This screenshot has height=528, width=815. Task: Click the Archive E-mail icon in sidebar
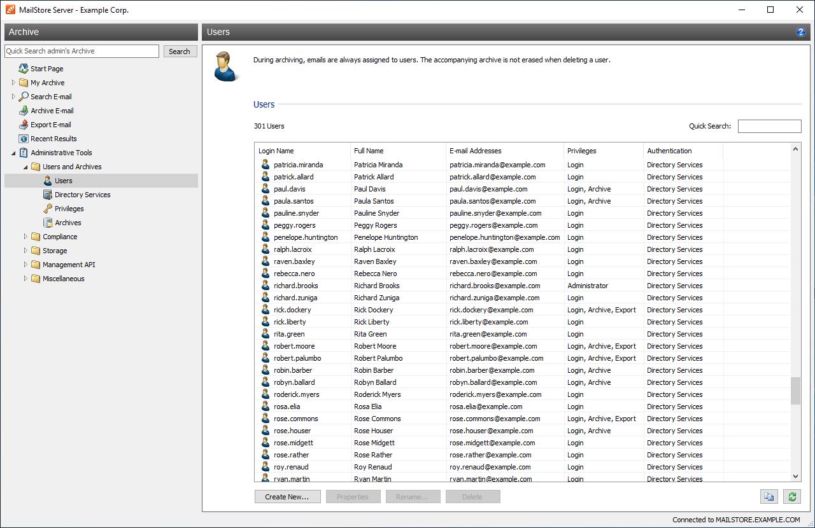click(x=24, y=111)
